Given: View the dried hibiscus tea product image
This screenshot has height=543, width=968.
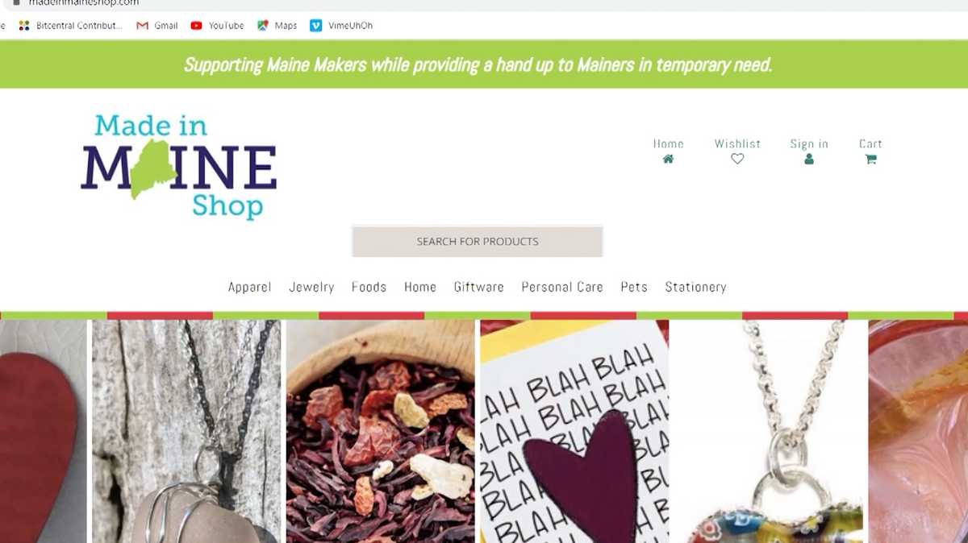Looking at the screenshot, I should (x=380, y=431).
